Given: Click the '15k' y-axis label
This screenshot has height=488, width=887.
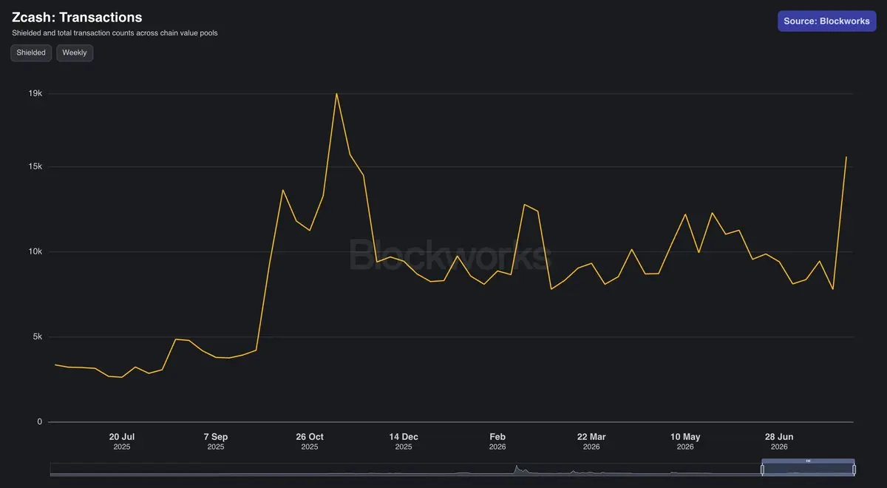Looking at the screenshot, I should (35, 166).
